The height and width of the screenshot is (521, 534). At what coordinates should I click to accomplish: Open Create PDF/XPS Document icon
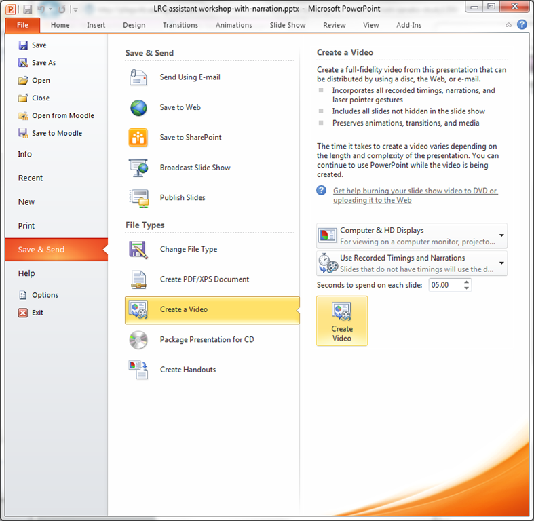[138, 279]
